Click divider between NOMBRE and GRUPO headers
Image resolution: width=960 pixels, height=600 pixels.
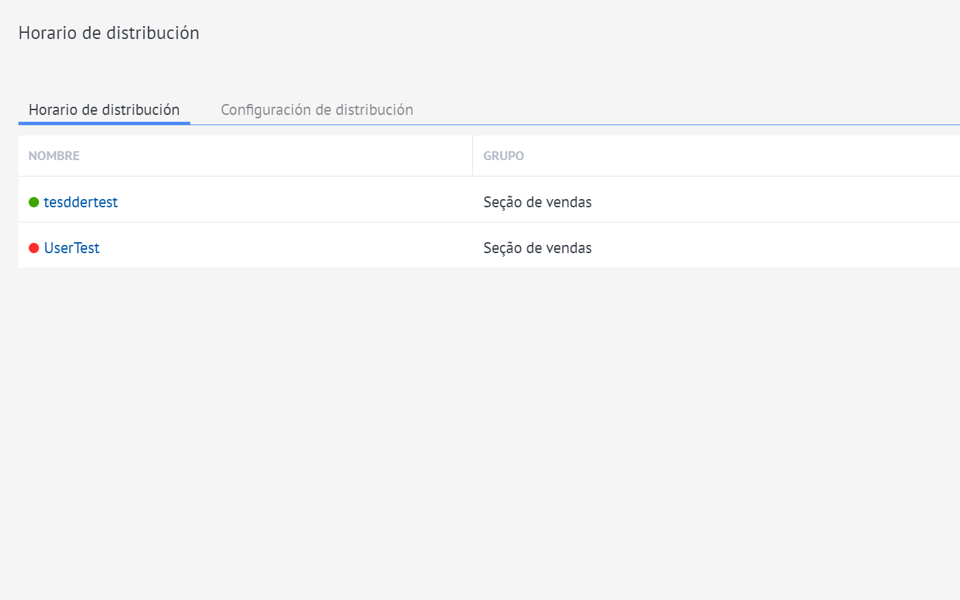(472, 156)
